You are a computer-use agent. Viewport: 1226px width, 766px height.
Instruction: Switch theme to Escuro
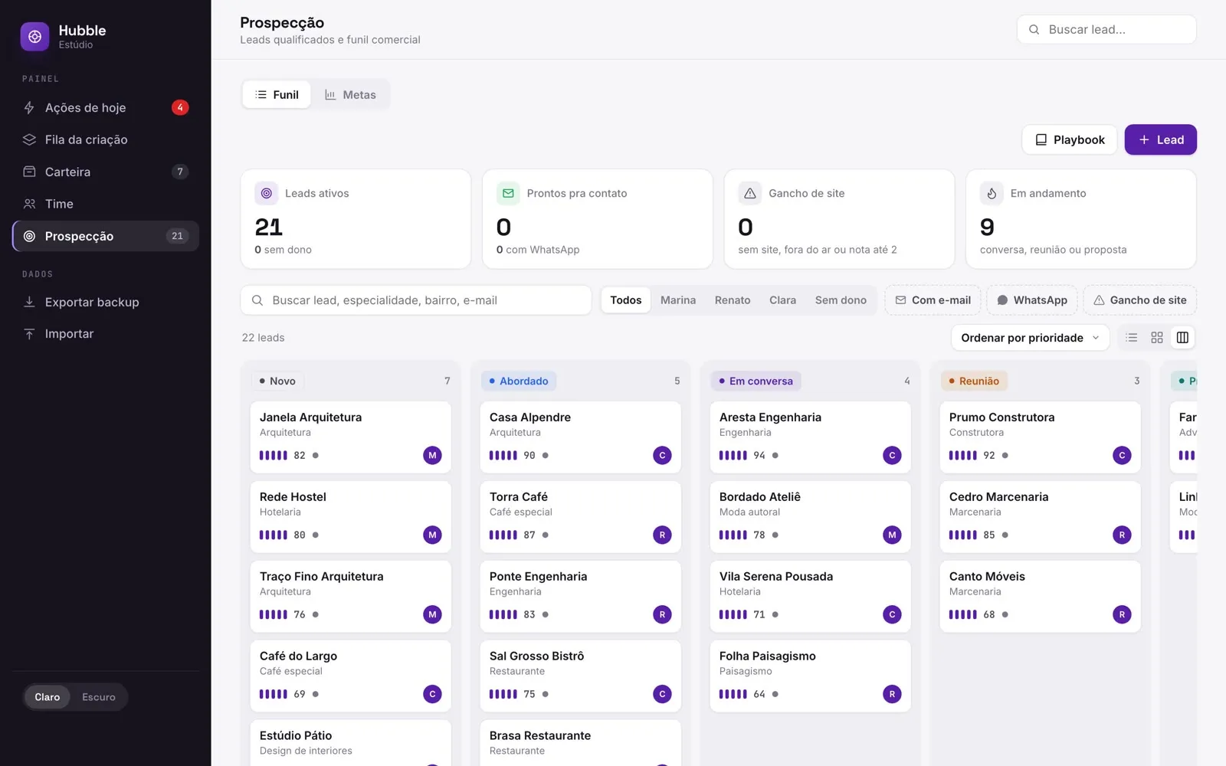pos(99,697)
